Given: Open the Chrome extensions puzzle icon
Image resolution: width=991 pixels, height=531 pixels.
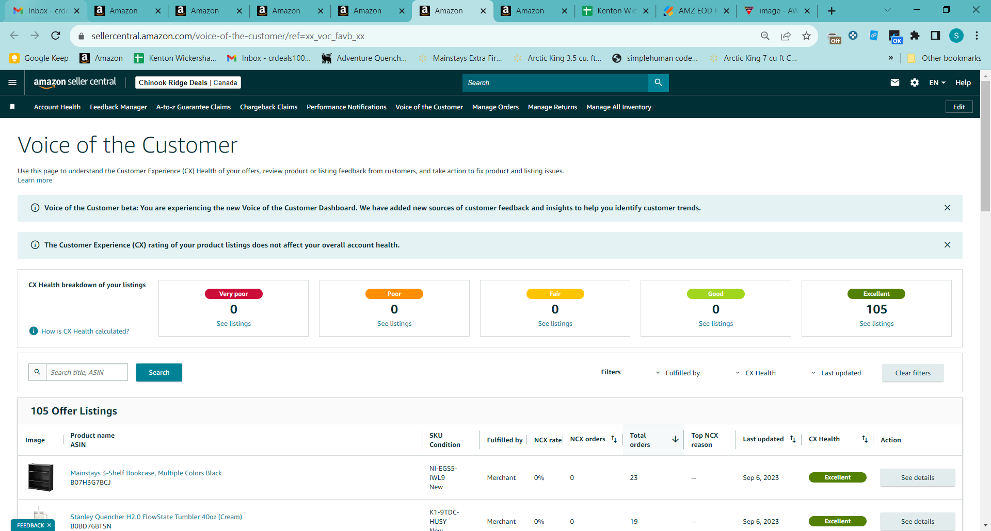Looking at the screenshot, I should [x=915, y=36].
